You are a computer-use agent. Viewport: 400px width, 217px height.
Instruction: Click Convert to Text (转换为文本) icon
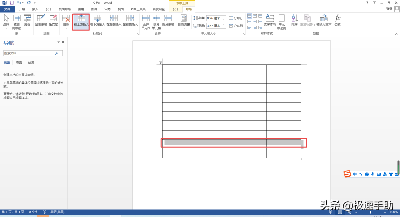[x=324, y=20]
